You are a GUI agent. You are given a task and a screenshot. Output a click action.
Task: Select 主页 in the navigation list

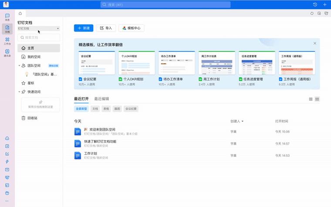tap(39, 48)
